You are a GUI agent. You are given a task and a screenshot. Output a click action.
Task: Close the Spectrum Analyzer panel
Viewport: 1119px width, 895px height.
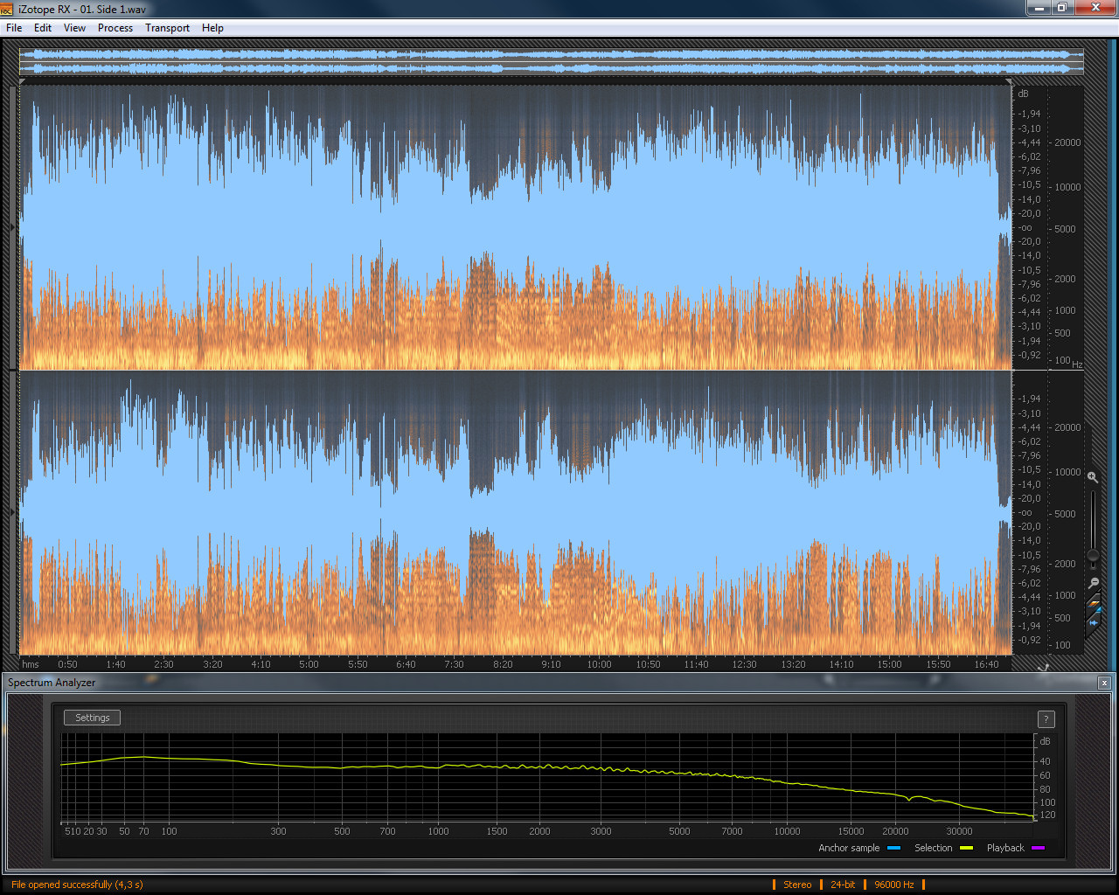[x=1104, y=683]
